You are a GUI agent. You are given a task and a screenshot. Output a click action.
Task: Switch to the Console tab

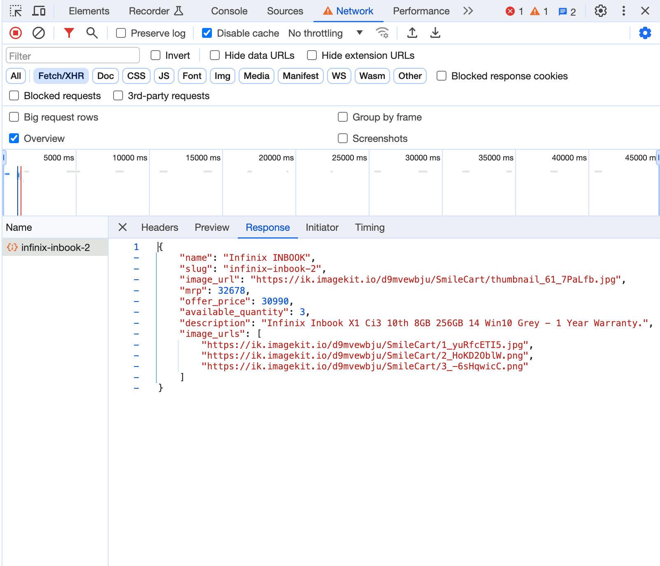229,11
